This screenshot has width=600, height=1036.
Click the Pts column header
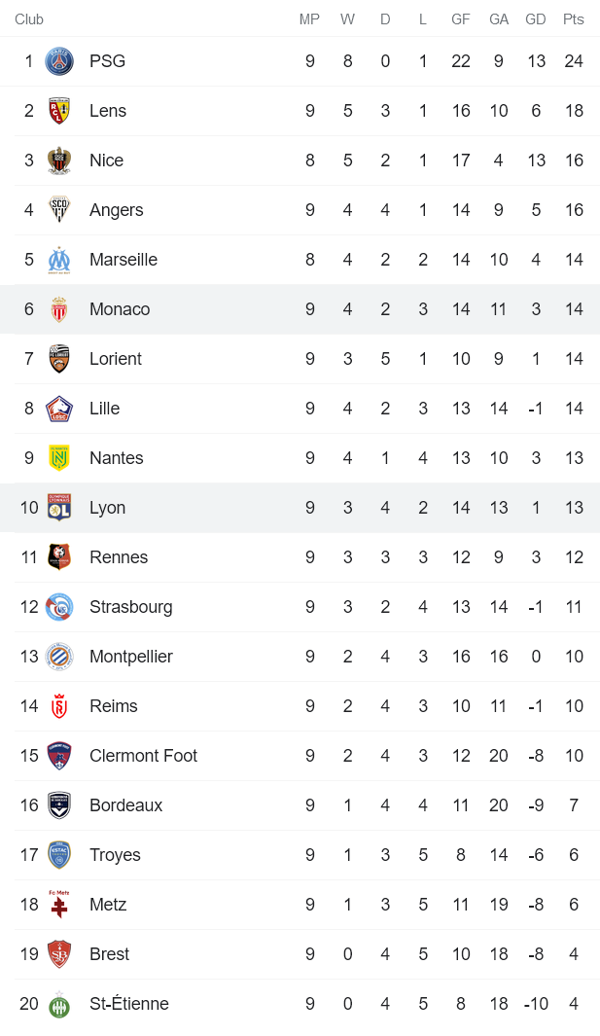click(x=574, y=19)
